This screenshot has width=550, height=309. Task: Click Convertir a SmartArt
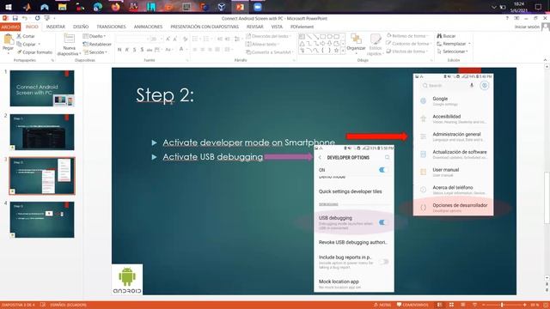(x=269, y=52)
